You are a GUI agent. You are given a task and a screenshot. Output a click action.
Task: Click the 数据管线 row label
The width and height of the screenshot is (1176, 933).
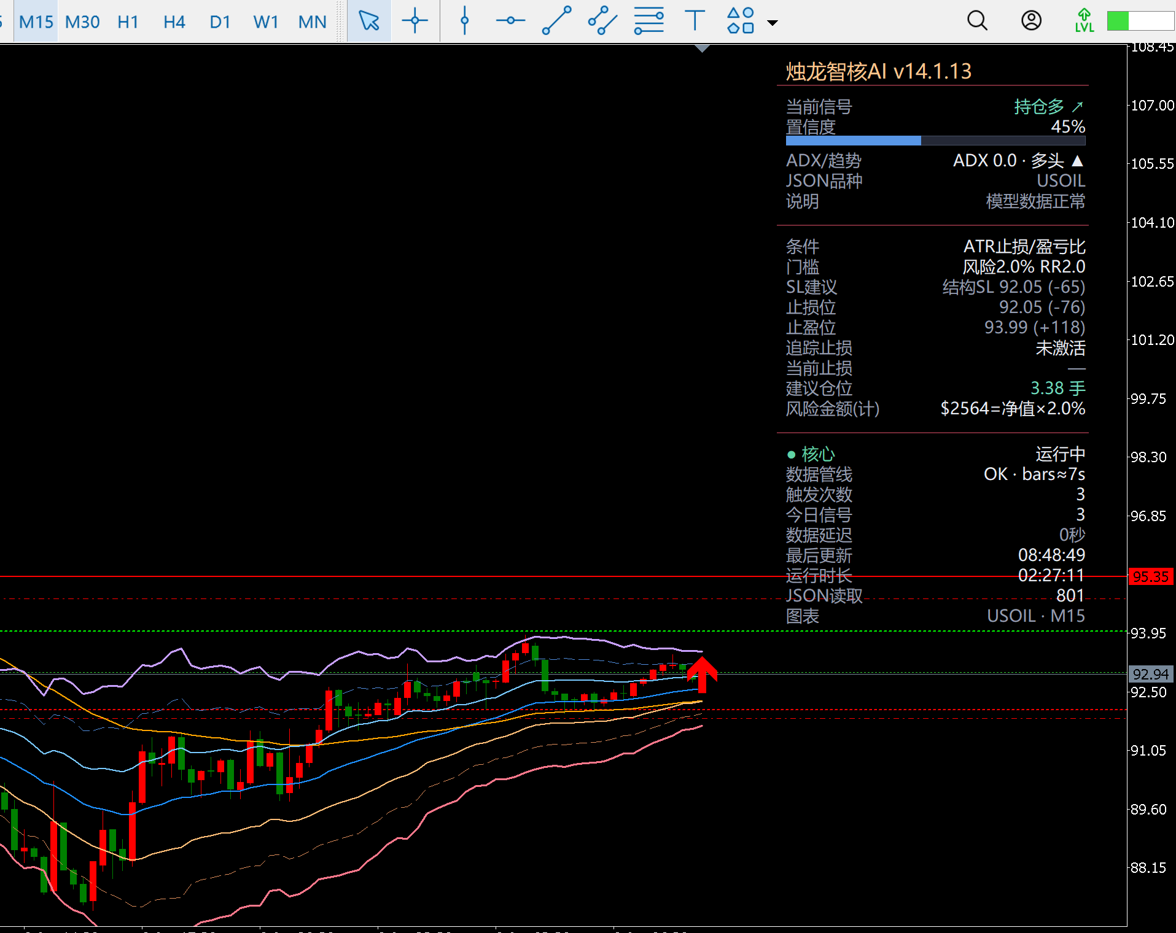pos(819,474)
